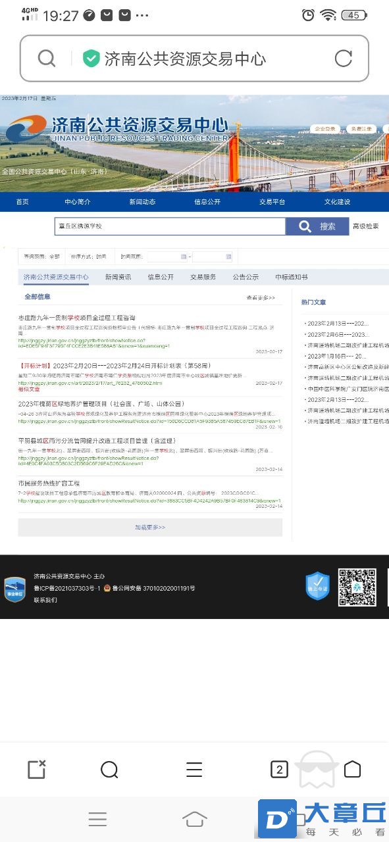Click 鲁公网安备 37010202001191号 in the footer
The width and height of the screenshot is (389, 842).
tap(154, 588)
